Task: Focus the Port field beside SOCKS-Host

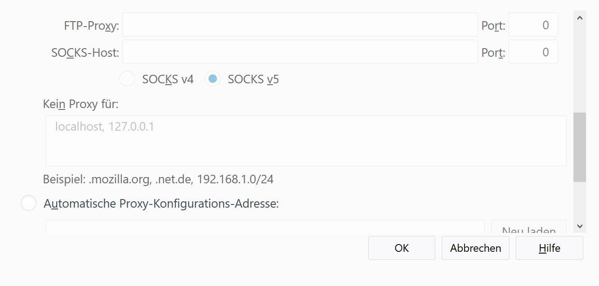Action: click(x=533, y=52)
